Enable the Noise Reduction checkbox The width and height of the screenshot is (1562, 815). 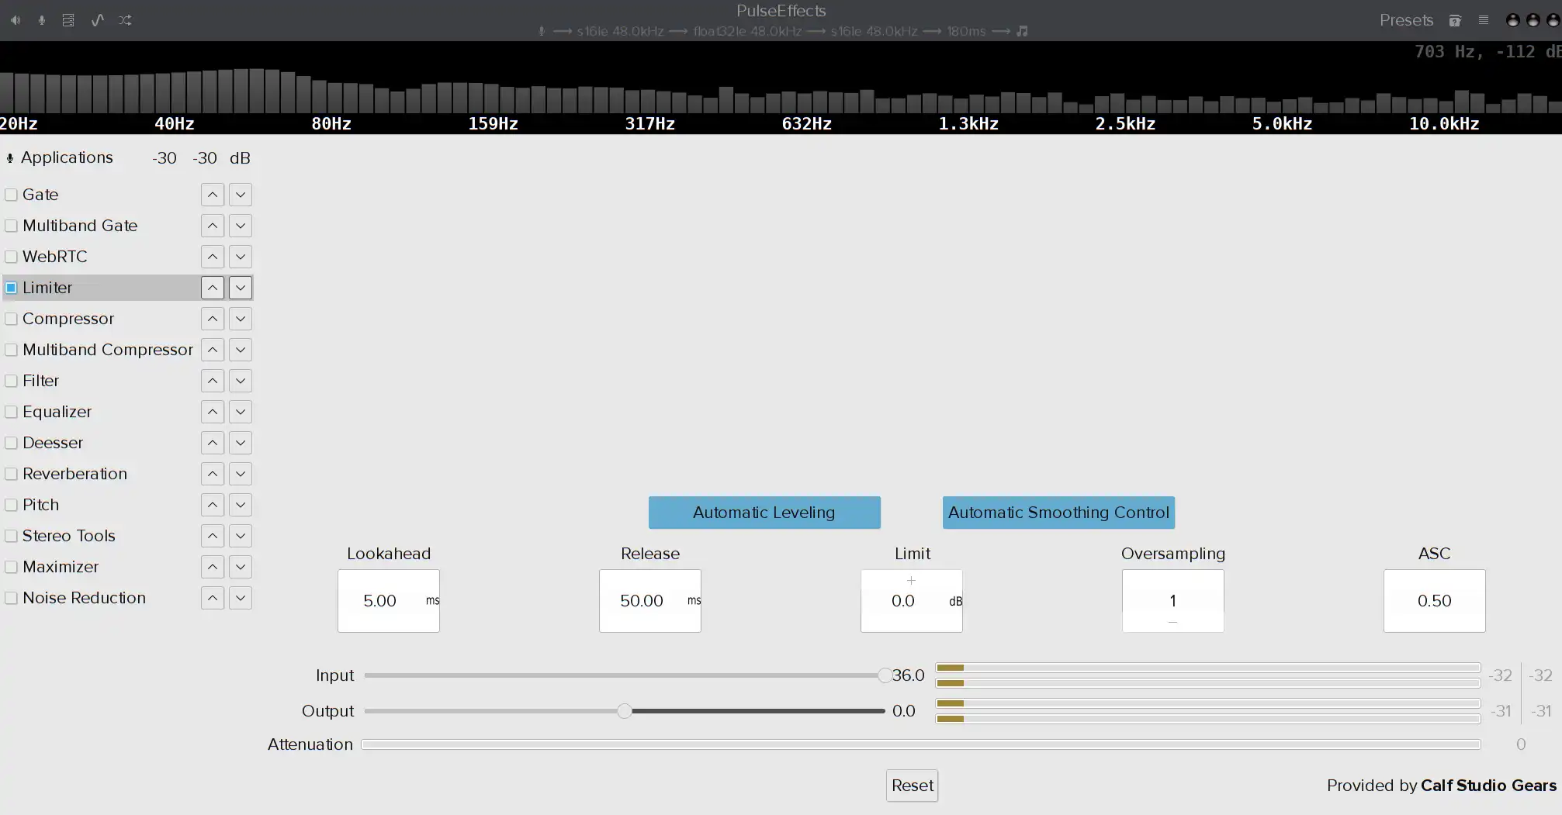(12, 598)
